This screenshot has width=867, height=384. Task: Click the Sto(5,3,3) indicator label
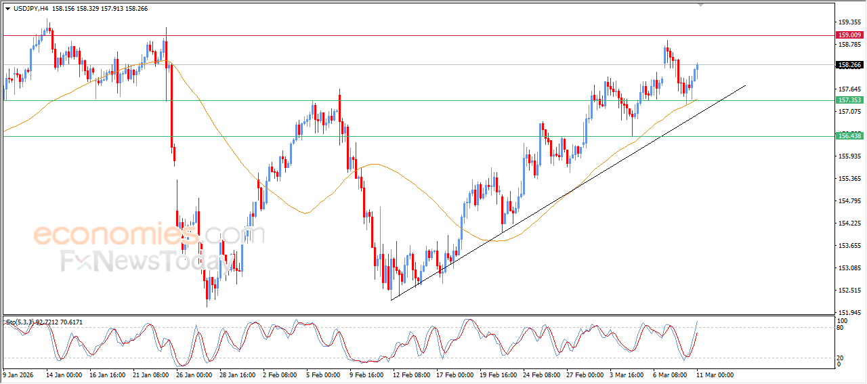(20, 322)
